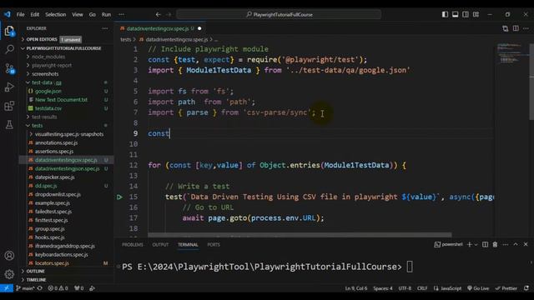Split the terminal panel
Viewport: 534px width, 300px height.
[x=485, y=244]
